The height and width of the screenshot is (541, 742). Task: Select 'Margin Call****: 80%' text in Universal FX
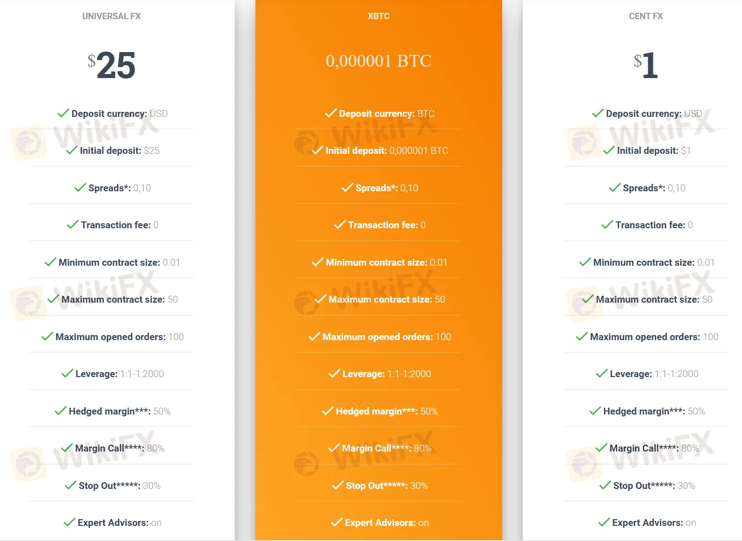pyautogui.click(x=120, y=448)
